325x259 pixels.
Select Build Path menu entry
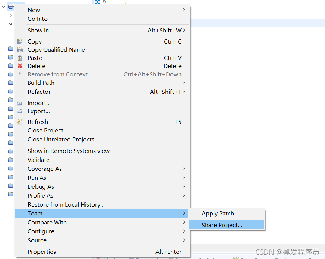point(102,83)
